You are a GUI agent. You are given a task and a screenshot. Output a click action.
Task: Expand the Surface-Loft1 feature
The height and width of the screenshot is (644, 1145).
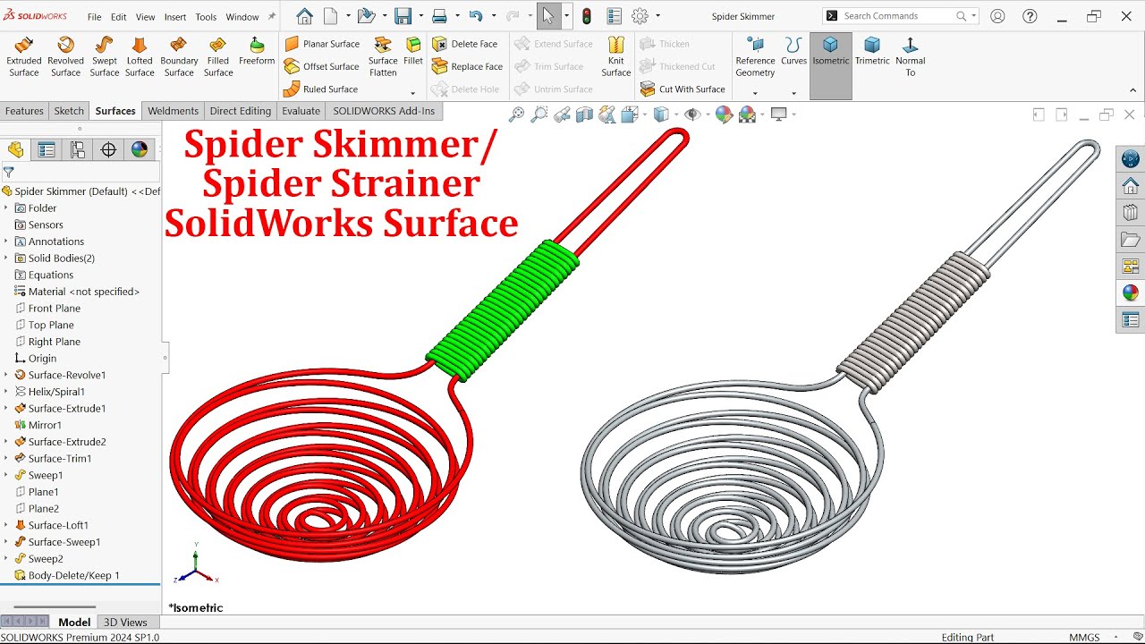click(6, 526)
